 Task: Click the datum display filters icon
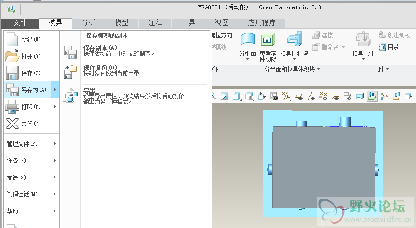point(286,96)
